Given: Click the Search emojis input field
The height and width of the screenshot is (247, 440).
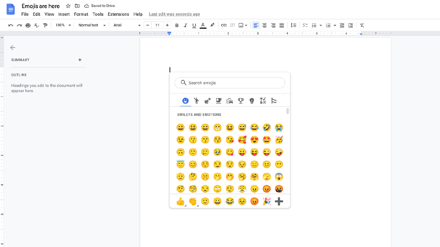Looking at the screenshot, I should tap(234, 83).
